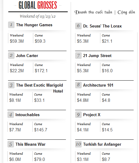Click the Global Grosses header
Image resolution: width=139 pixels, height=163 pixels.
(x=38, y=5)
